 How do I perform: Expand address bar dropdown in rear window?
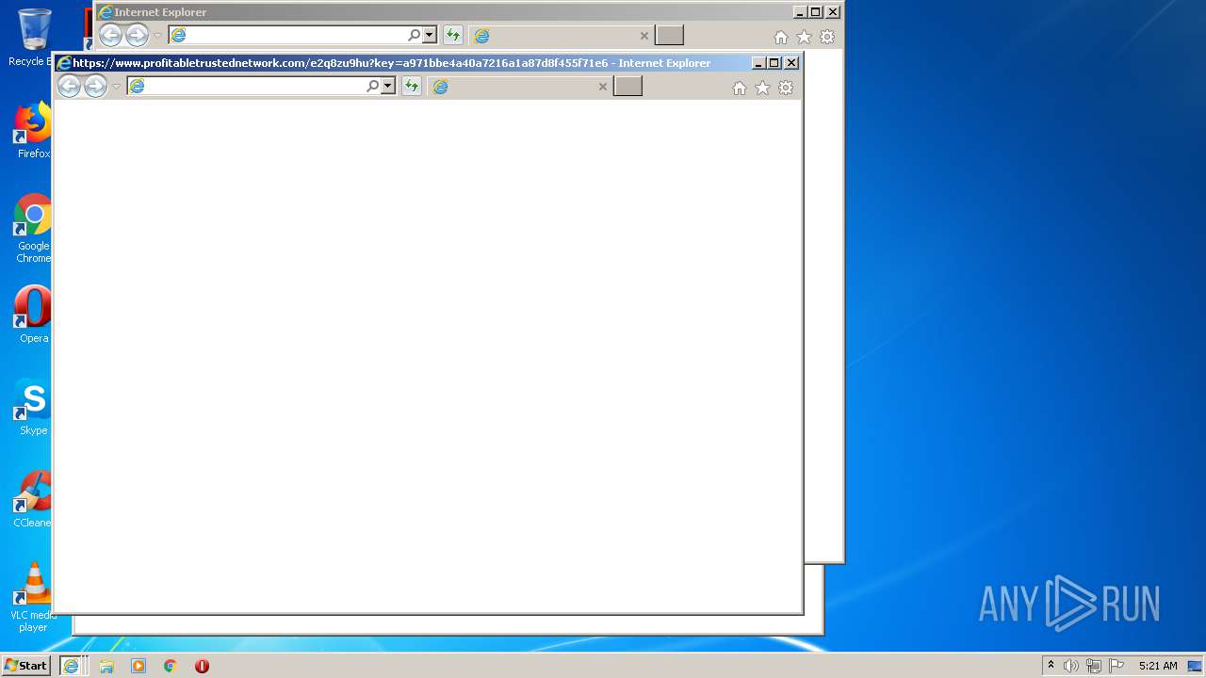(x=429, y=35)
